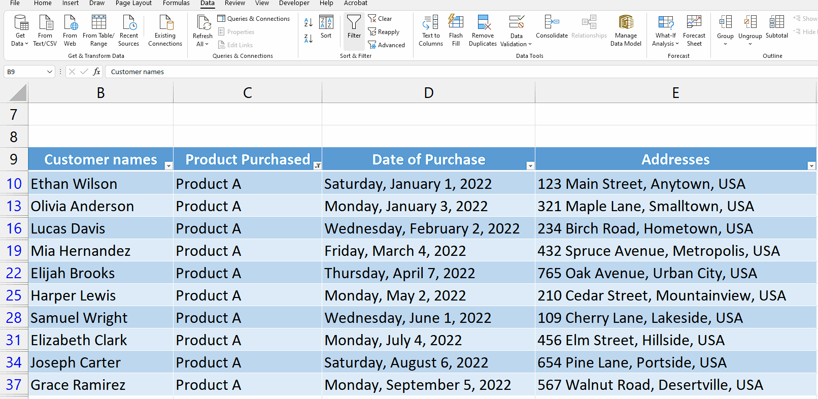Select 567 Walnut Road address cell
The image size is (818, 399).
coord(676,385)
